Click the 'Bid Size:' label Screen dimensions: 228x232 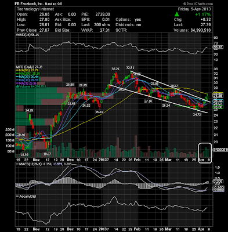[x=63, y=30]
